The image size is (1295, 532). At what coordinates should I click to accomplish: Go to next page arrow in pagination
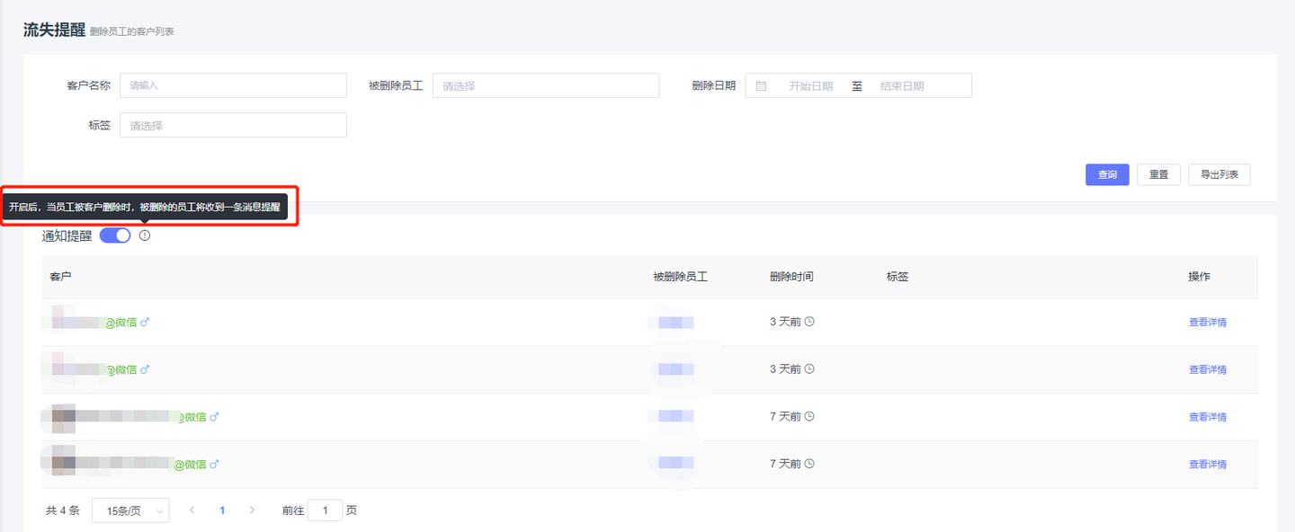(x=252, y=510)
